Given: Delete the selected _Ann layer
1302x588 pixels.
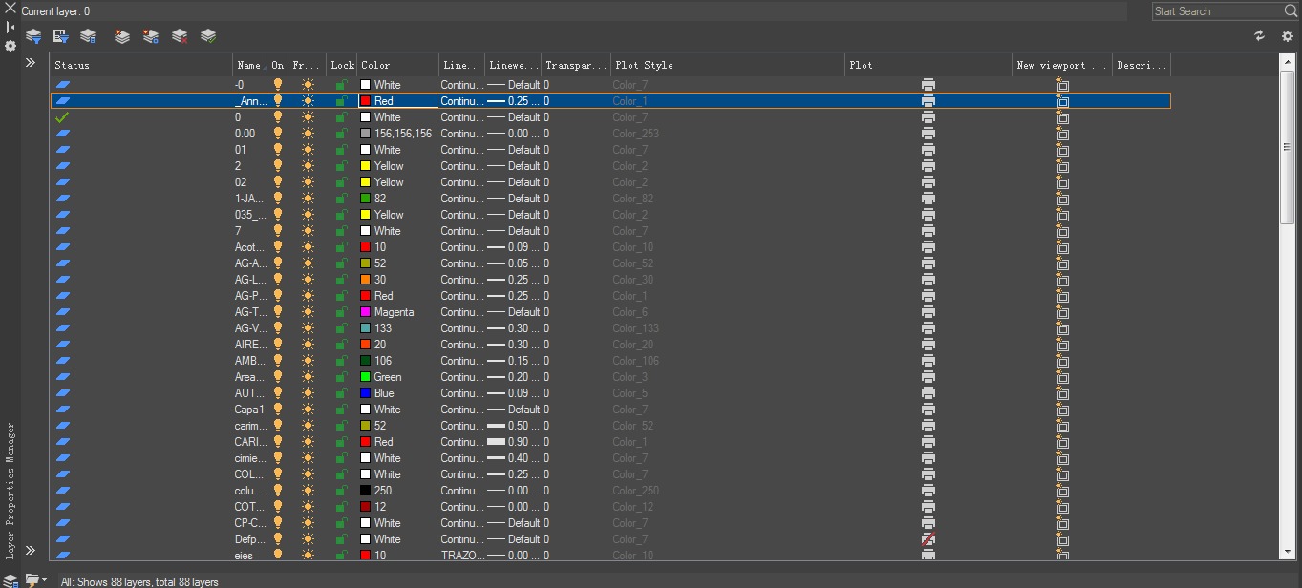Looking at the screenshot, I should tap(179, 35).
